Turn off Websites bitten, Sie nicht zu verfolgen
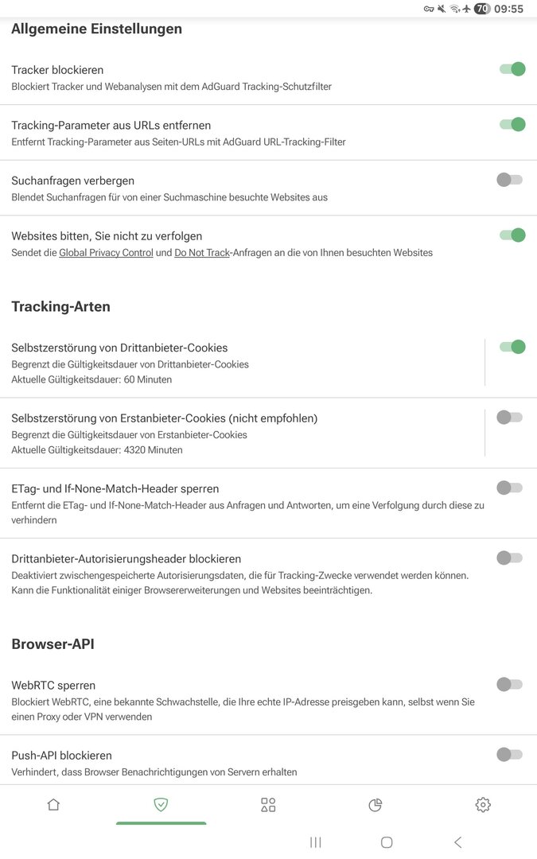The height and width of the screenshot is (859, 537). (x=512, y=235)
